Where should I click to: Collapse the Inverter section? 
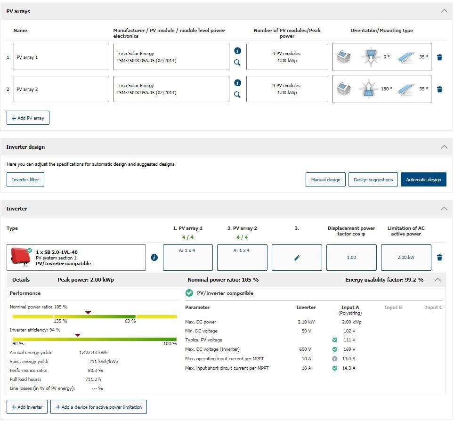click(444, 209)
